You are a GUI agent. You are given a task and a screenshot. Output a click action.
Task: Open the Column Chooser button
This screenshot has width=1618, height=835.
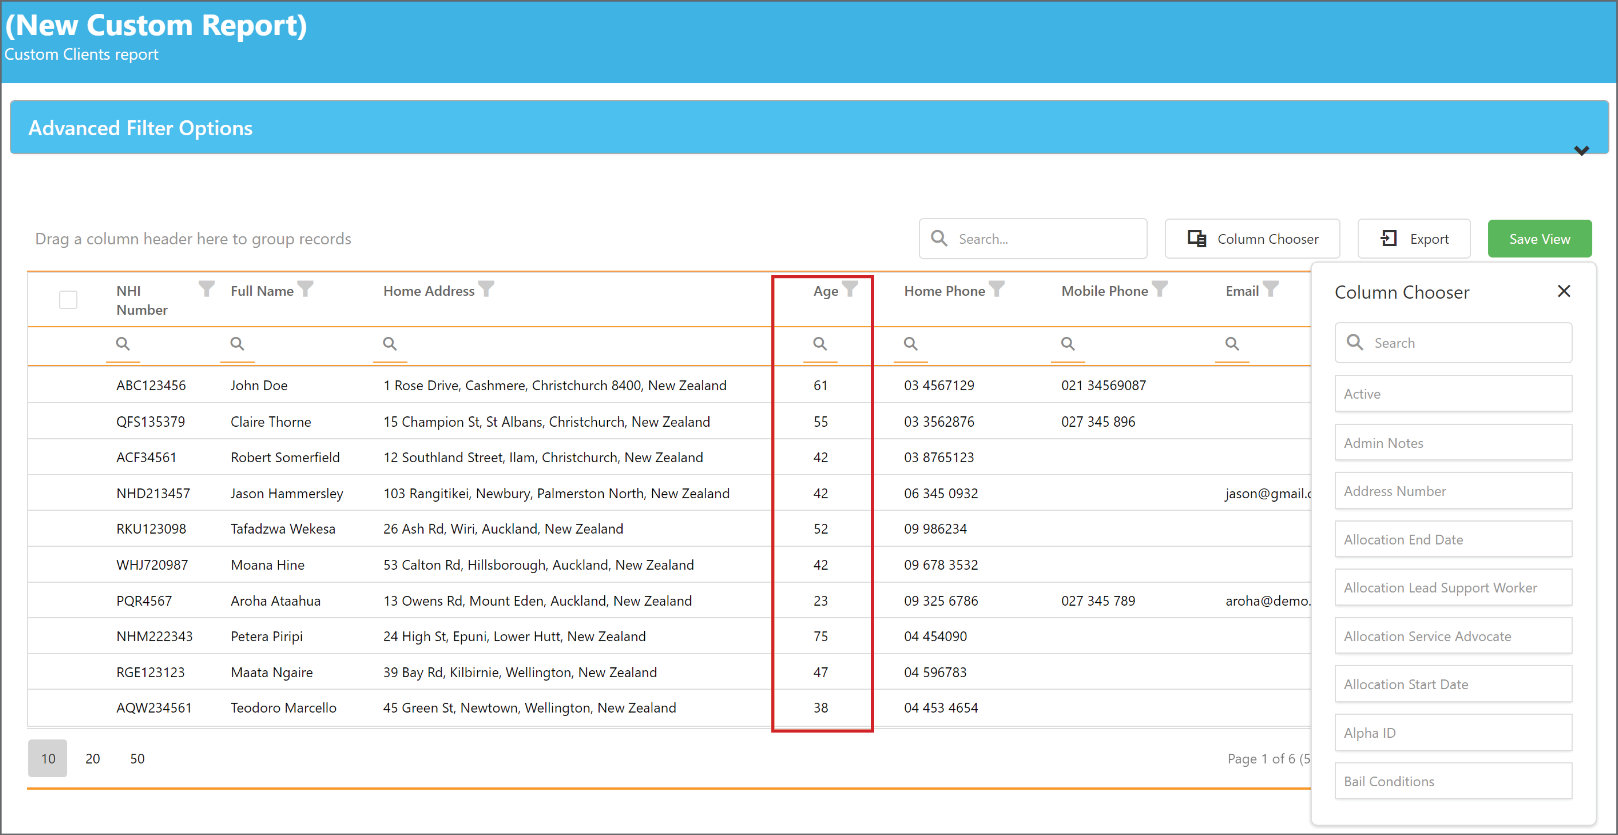(x=1252, y=239)
